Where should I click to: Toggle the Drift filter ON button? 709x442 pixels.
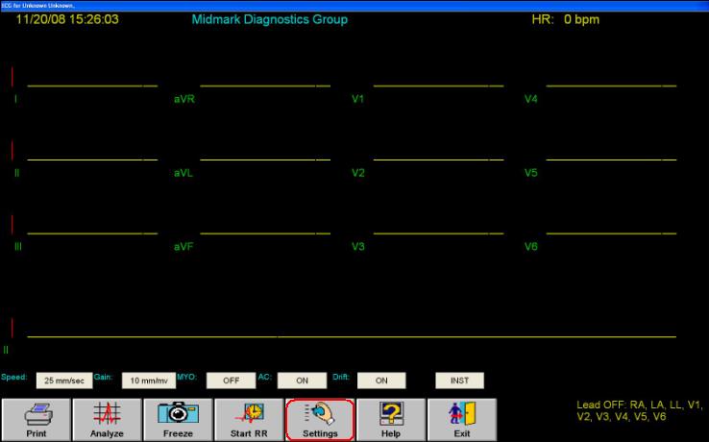click(x=381, y=381)
